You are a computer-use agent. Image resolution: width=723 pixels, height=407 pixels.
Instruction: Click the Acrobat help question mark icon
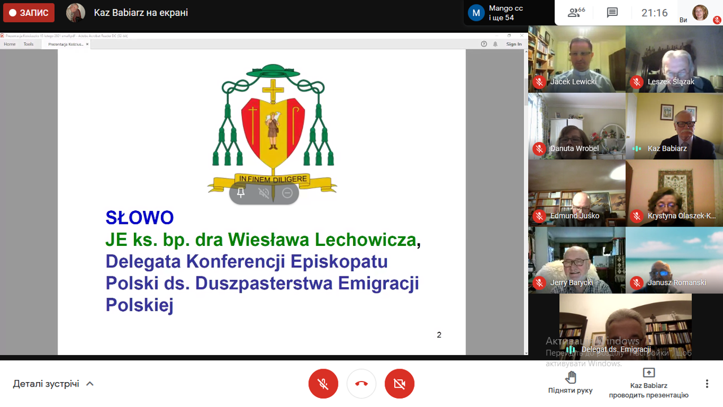484,44
